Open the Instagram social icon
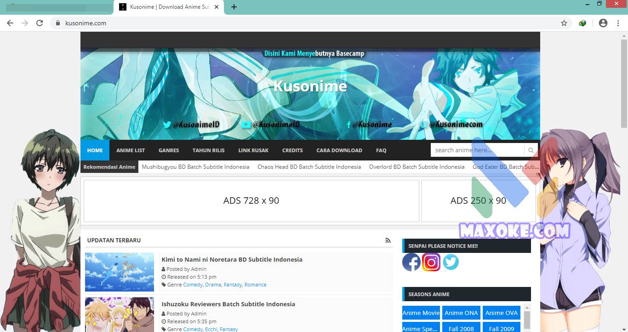The image size is (628, 332). pyautogui.click(x=431, y=262)
